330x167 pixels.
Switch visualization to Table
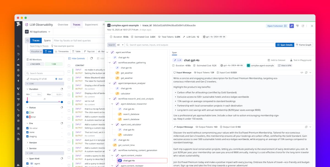[x=76, y=51]
